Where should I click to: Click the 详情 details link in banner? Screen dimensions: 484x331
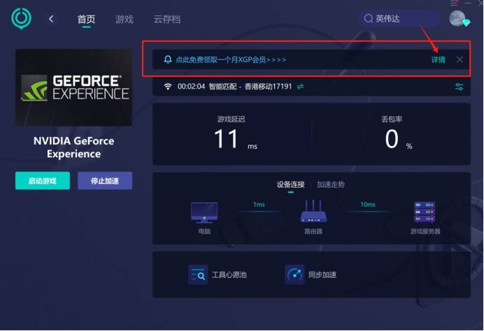438,60
